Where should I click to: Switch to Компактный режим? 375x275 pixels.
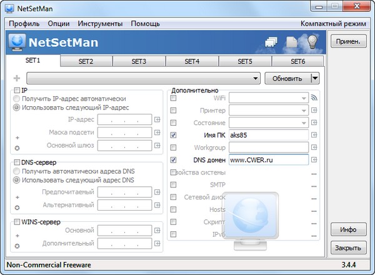pos(333,24)
